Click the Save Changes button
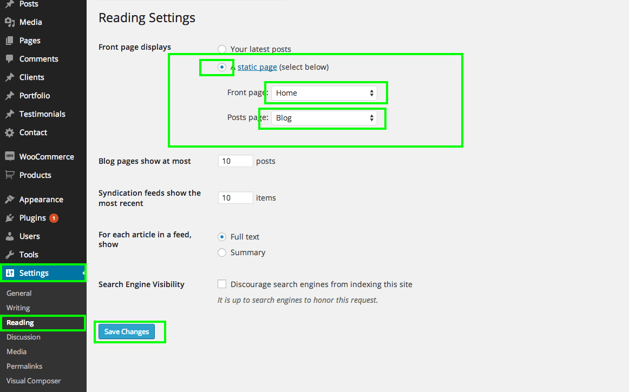Viewport: 629px width, 392px height. pos(127,331)
